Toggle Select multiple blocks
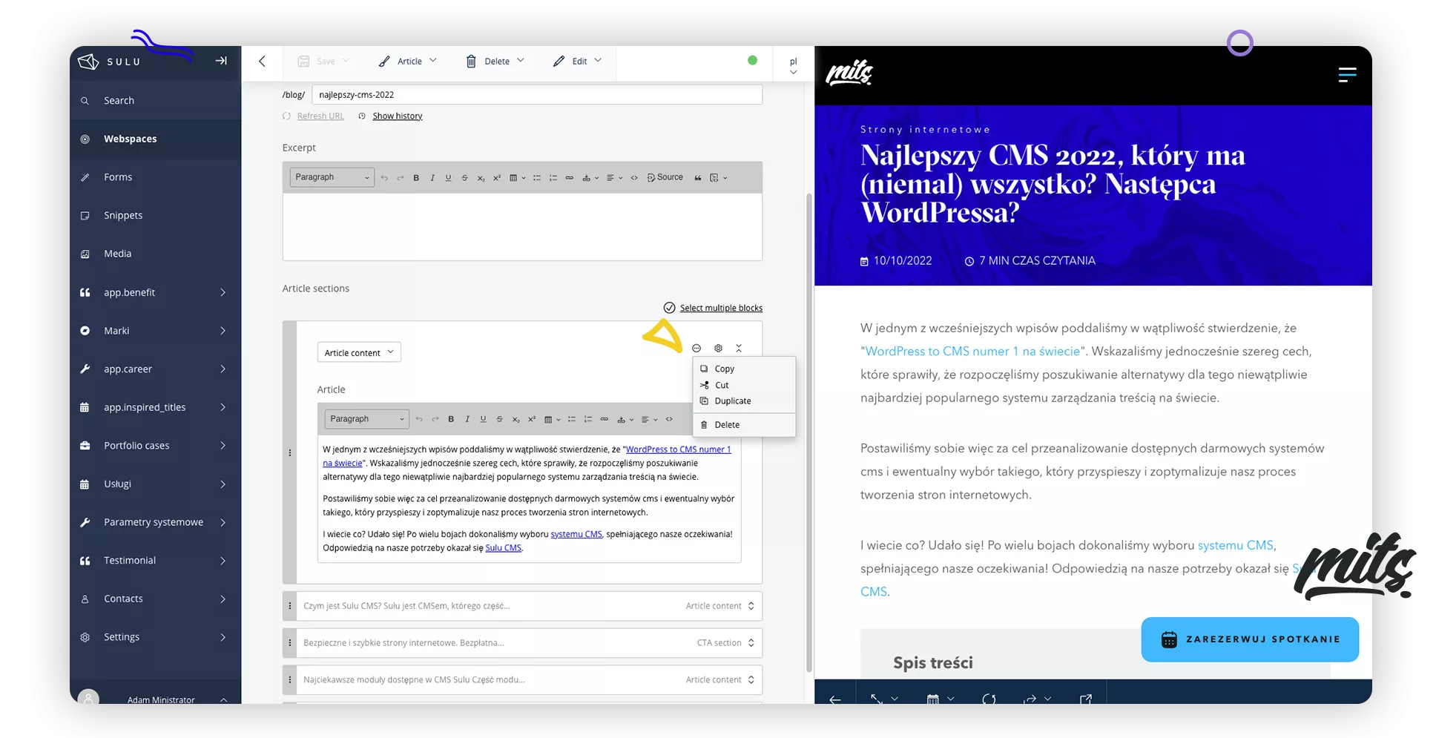Viewport: 1436px width, 738px height. pyautogui.click(x=713, y=308)
